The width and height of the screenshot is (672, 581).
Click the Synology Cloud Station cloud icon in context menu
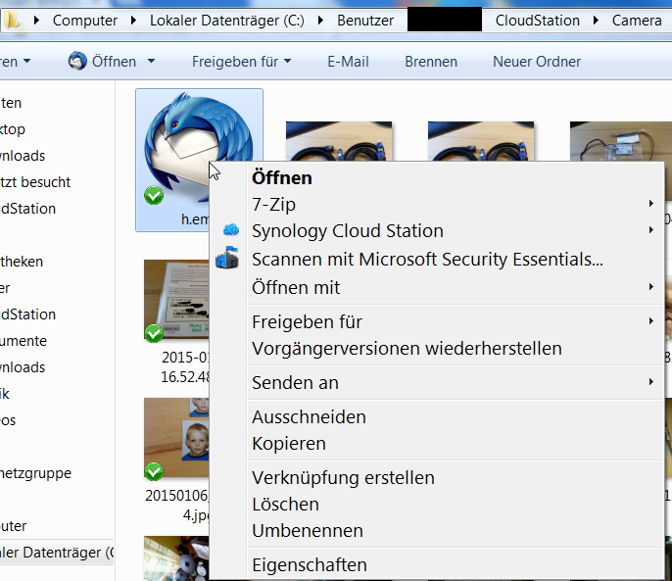pyautogui.click(x=231, y=230)
